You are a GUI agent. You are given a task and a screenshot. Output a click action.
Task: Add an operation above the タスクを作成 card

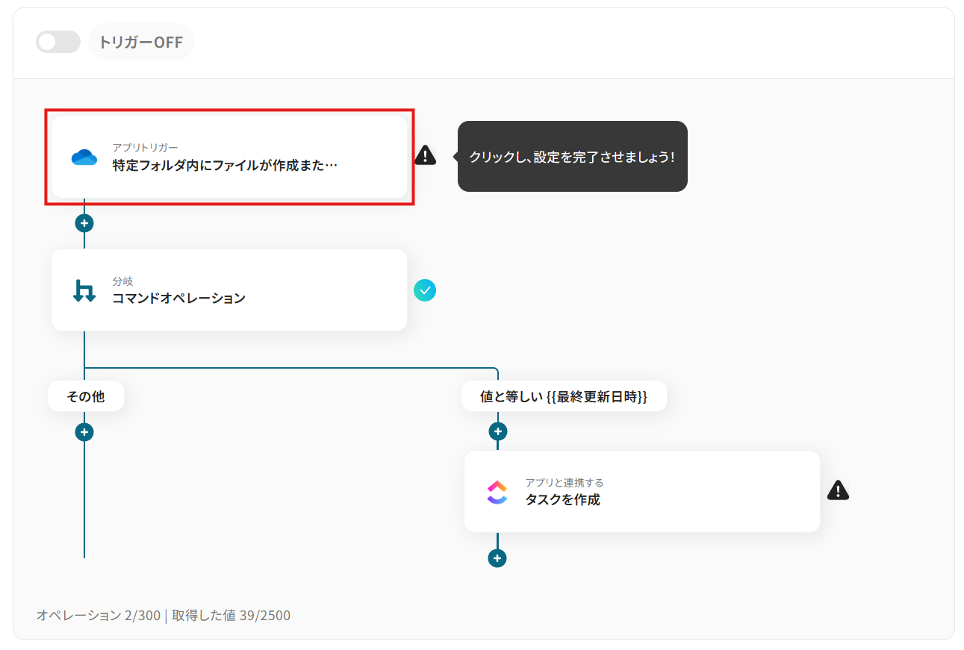[x=497, y=431]
